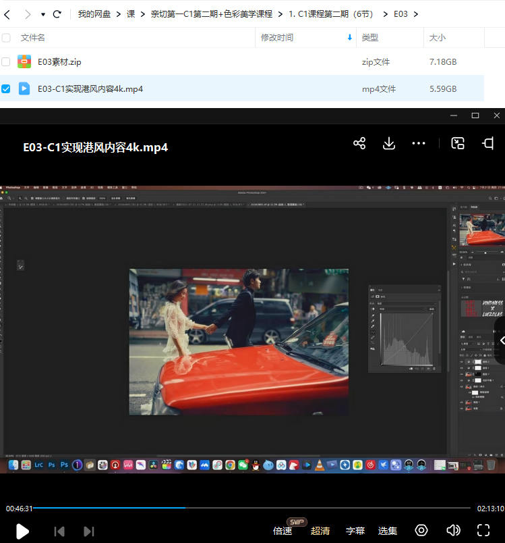Download the video using the download icon
Screen dimensions: 505x543
pos(388,143)
